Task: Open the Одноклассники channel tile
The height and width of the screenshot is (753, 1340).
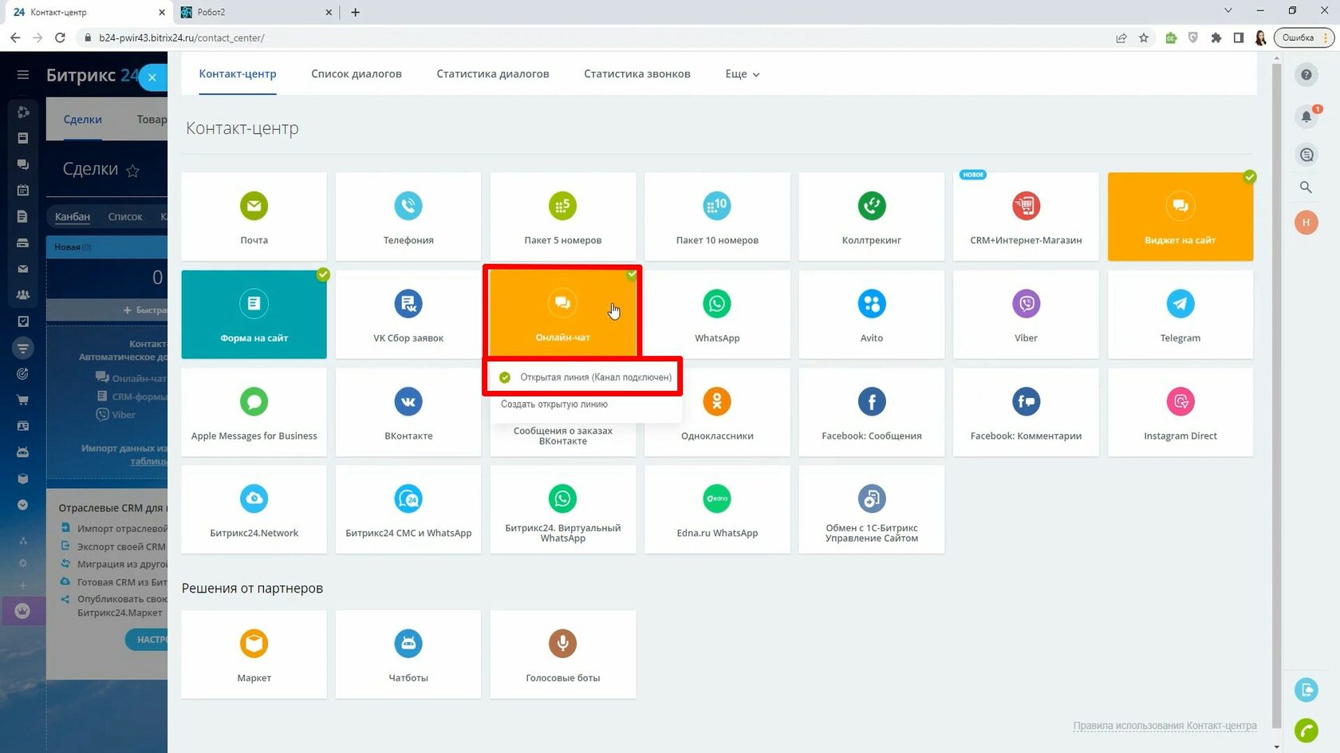Action: click(717, 412)
